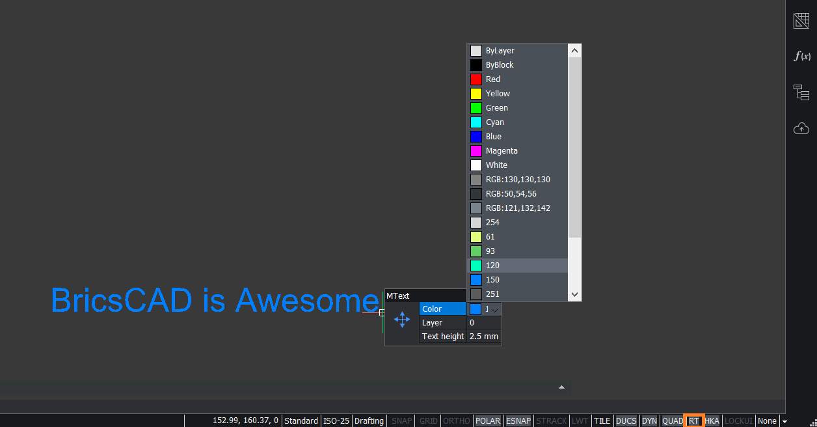Toggle POLAR tracking in status bar
Screen dimensions: 817x427
488,421
